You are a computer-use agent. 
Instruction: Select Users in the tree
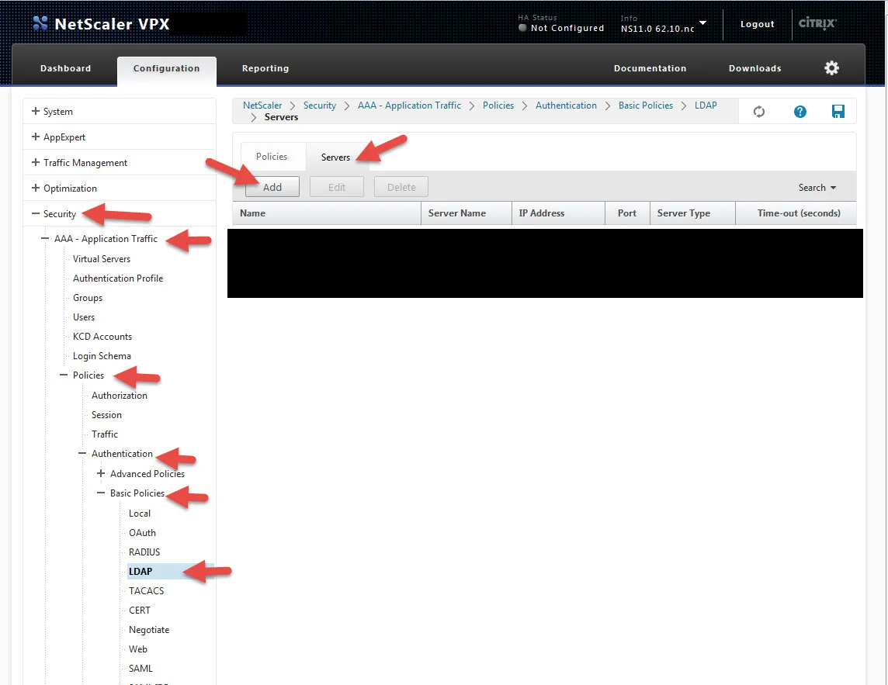(84, 317)
